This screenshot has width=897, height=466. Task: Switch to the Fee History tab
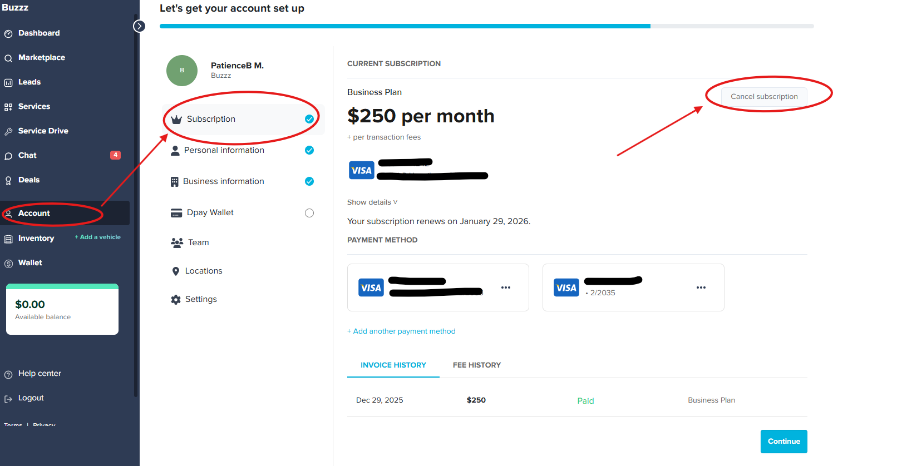477,365
